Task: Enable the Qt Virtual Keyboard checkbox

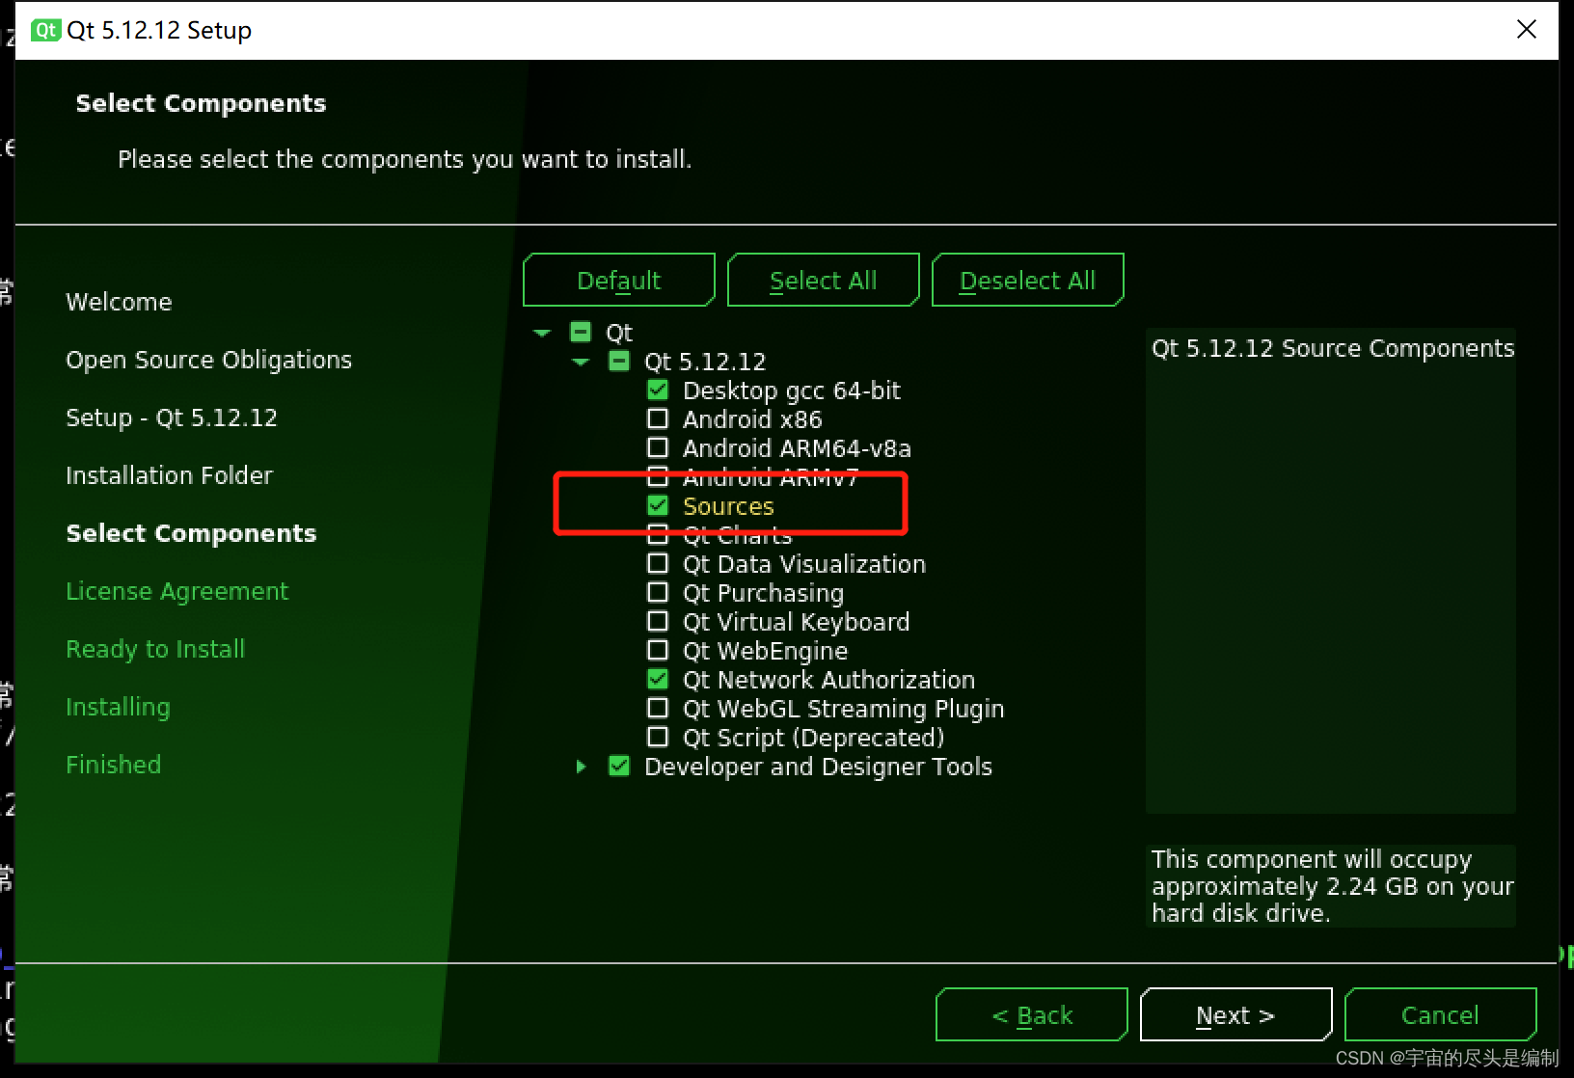Action: point(658,622)
